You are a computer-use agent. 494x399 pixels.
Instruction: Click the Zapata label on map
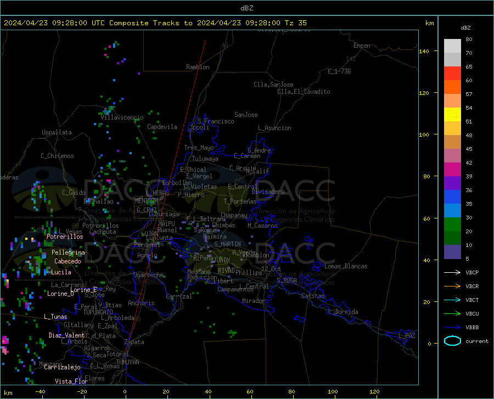(134, 342)
